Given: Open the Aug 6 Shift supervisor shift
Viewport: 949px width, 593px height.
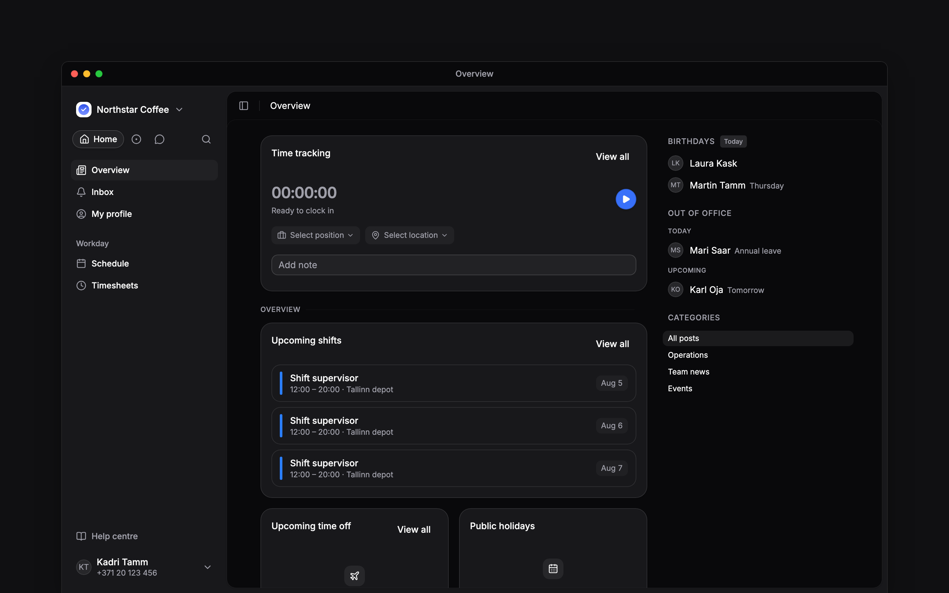Looking at the screenshot, I should coord(453,426).
